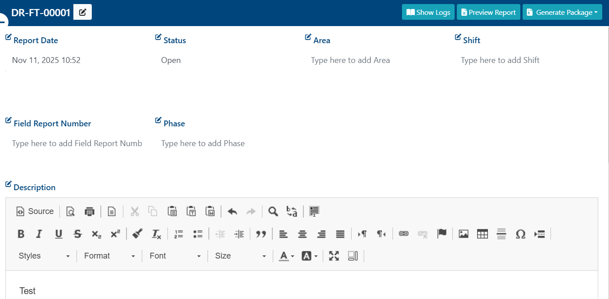
Task: Open the Styles dropdown
Action: coord(44,256)
